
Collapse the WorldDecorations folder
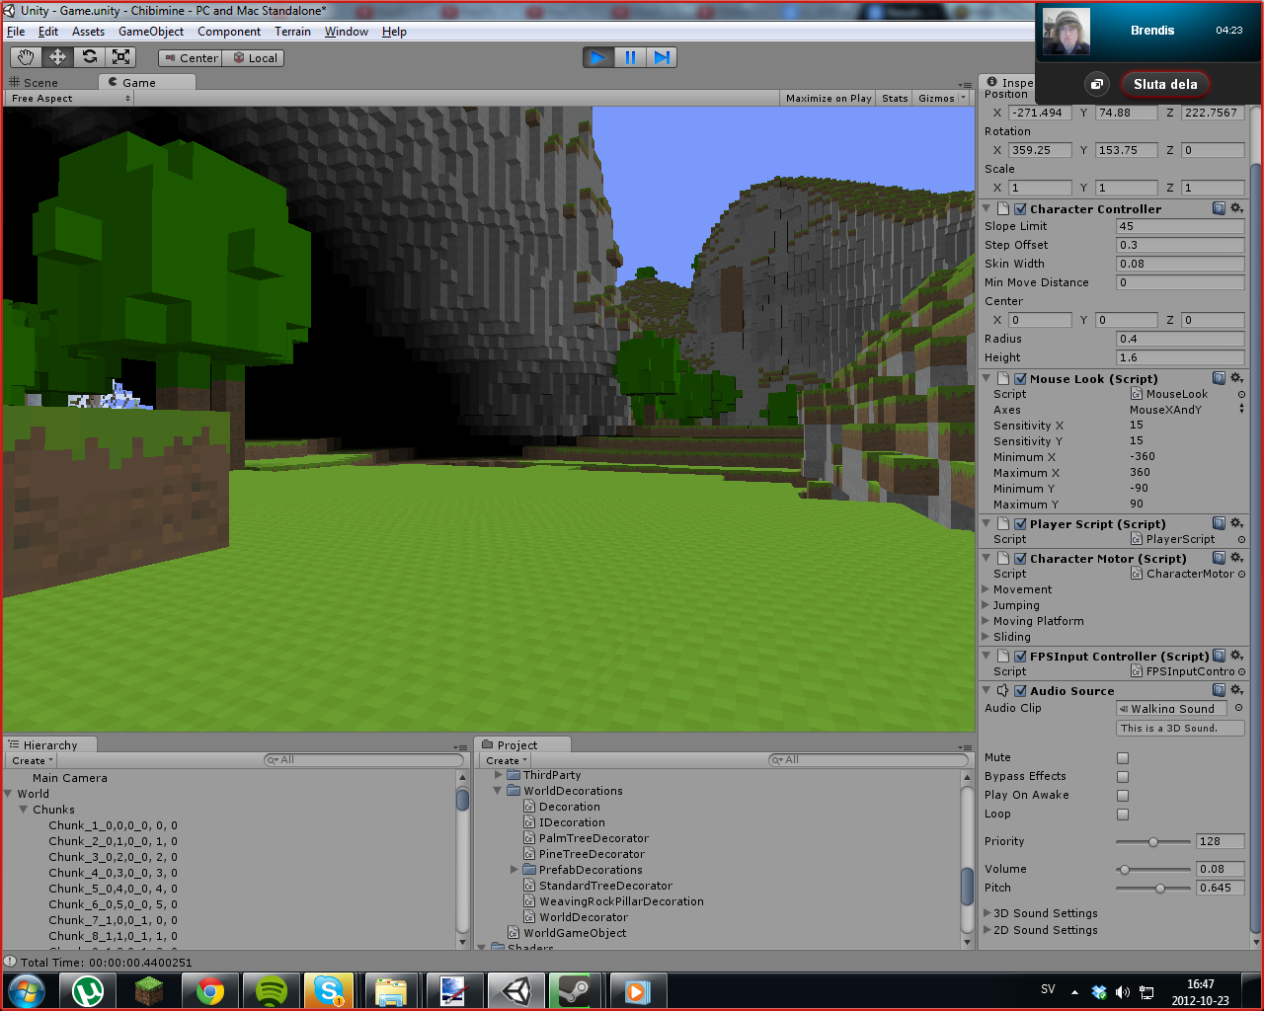(499, 791)
